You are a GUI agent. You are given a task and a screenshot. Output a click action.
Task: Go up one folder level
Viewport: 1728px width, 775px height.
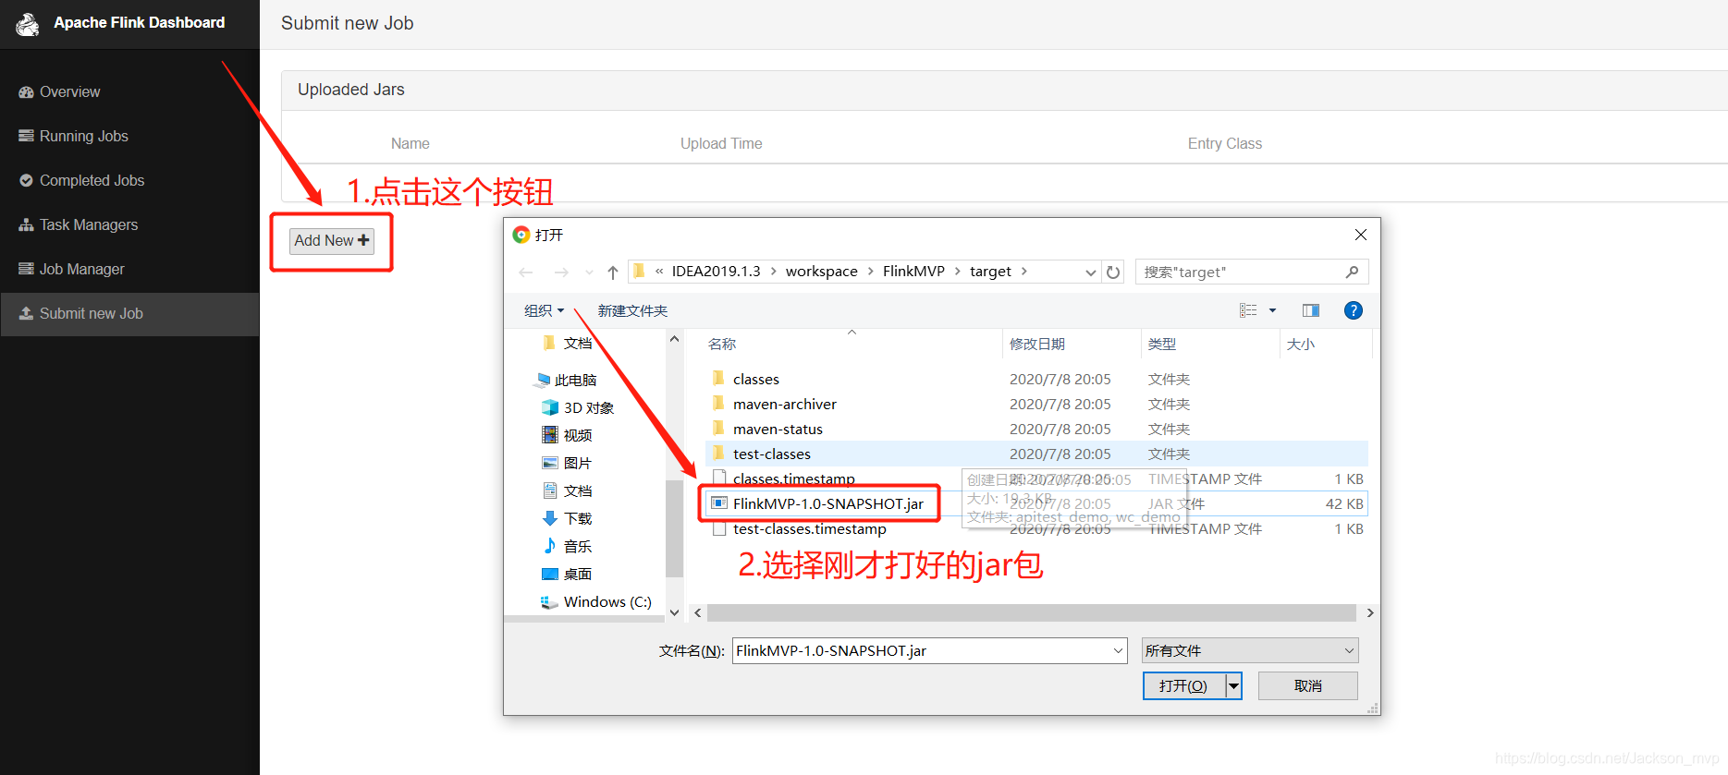point(612,272)
